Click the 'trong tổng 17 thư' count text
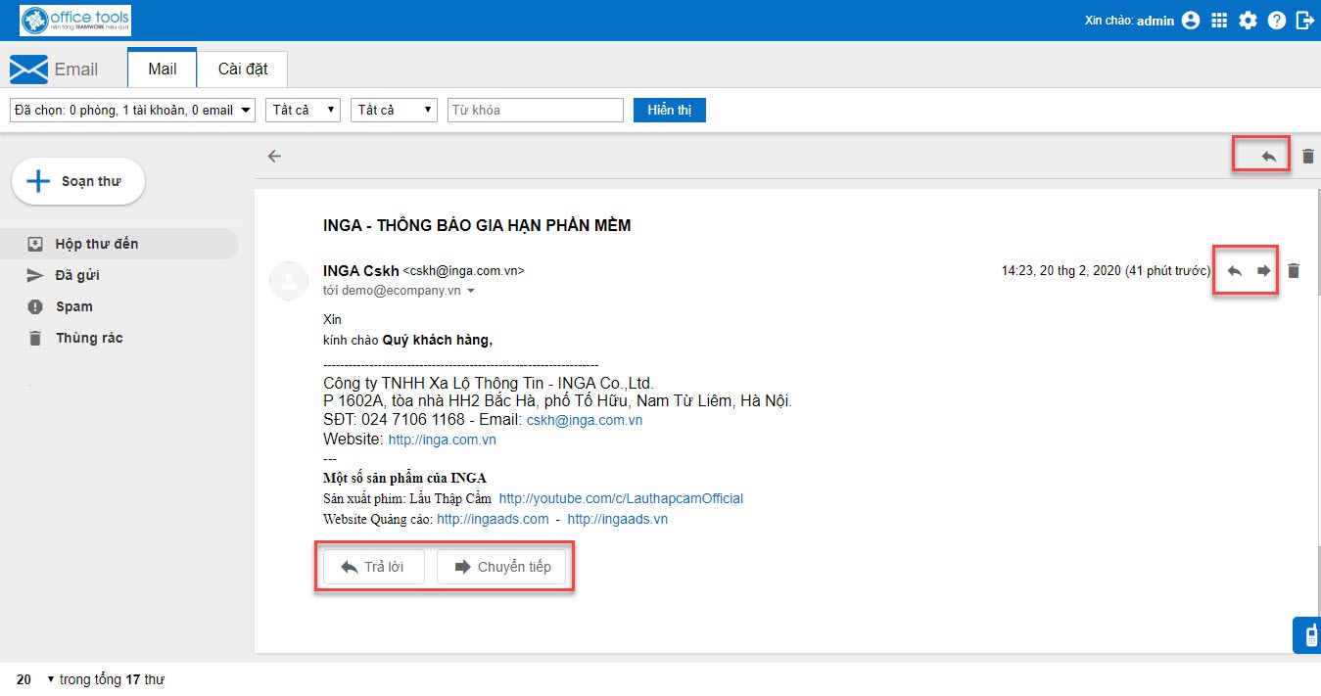1321x696 pixels. coord(112,679)
